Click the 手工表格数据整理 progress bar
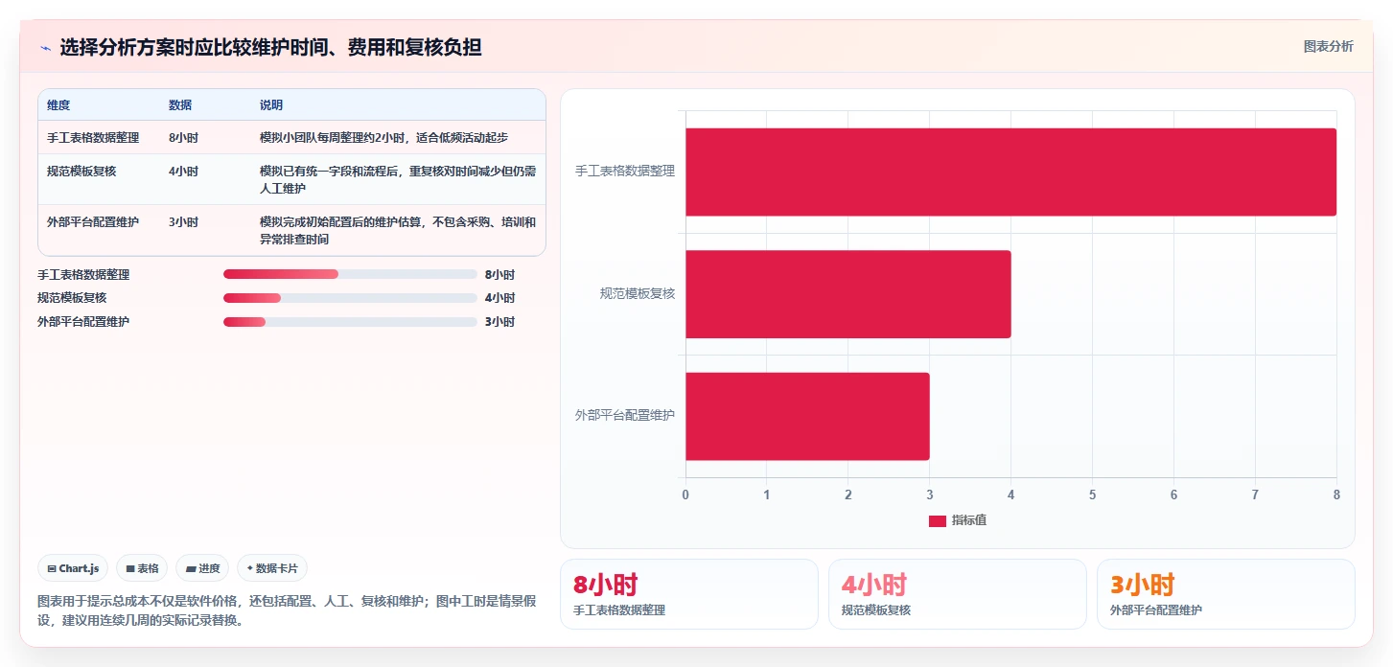 tap(350, 274)
